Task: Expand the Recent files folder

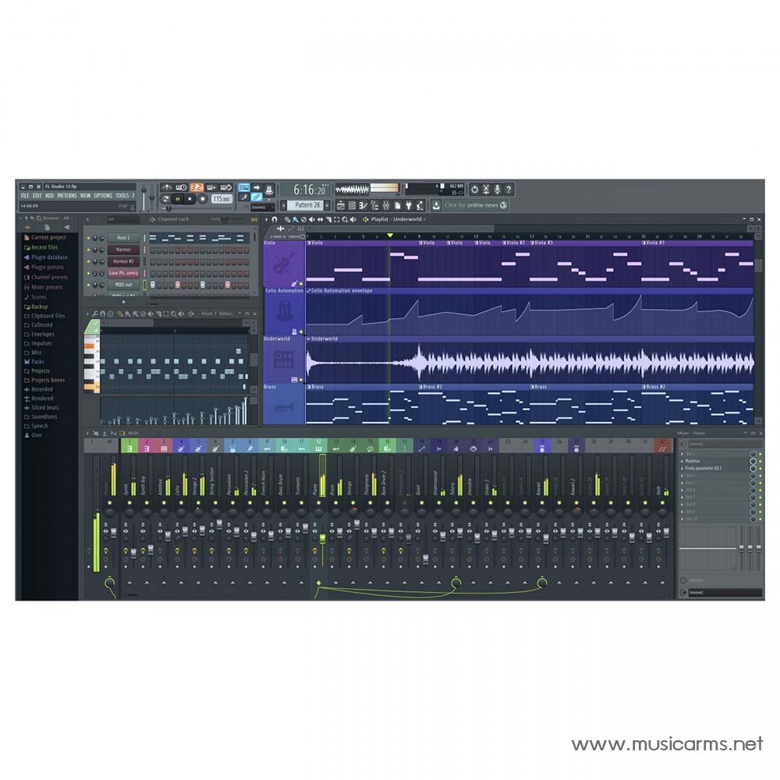Action: [x=27, y=247]
